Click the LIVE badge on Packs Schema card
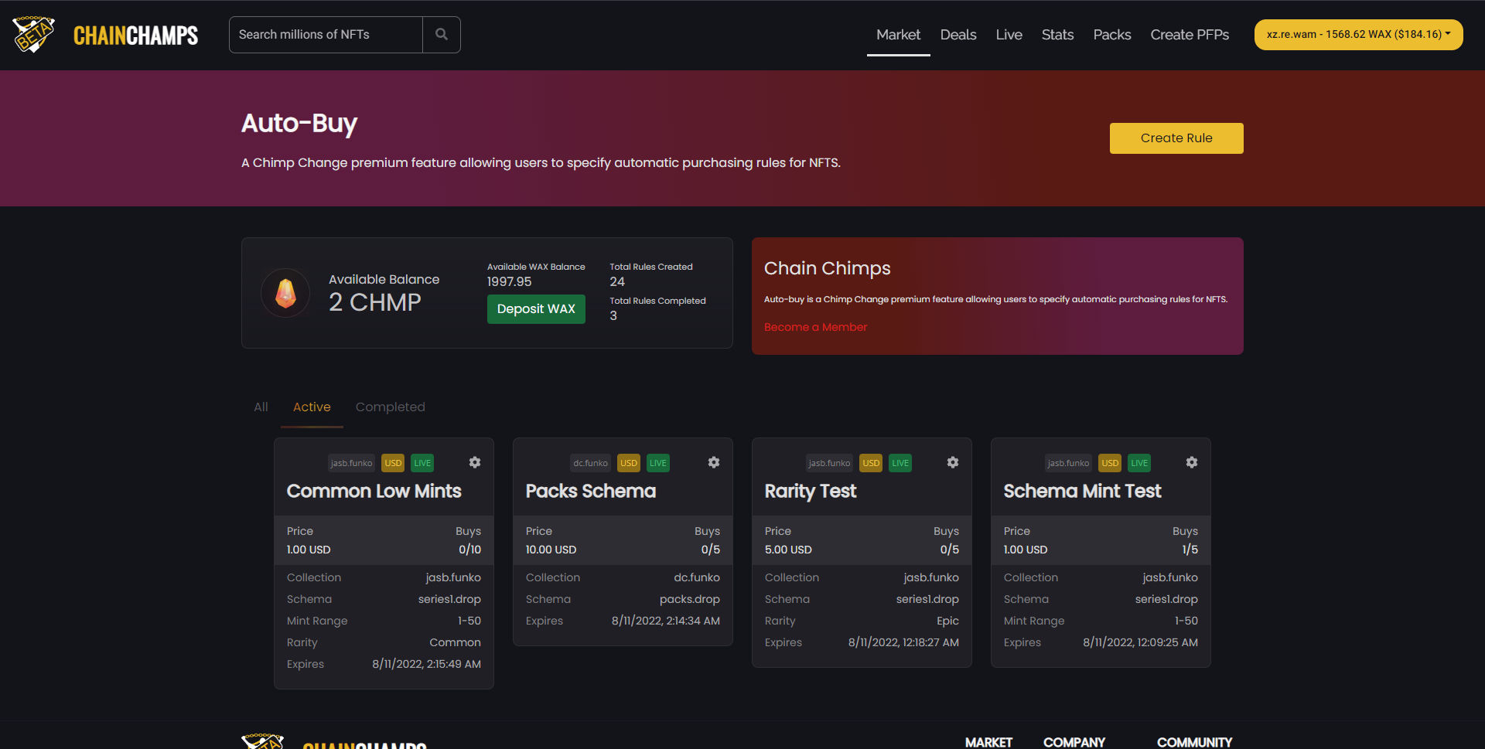This screenshot has width=1485, height=749. (x=658, y=463)
